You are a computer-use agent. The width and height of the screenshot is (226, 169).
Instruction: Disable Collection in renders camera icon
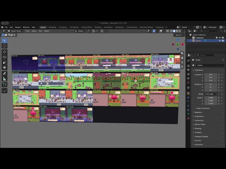click(x=223, y=38)
